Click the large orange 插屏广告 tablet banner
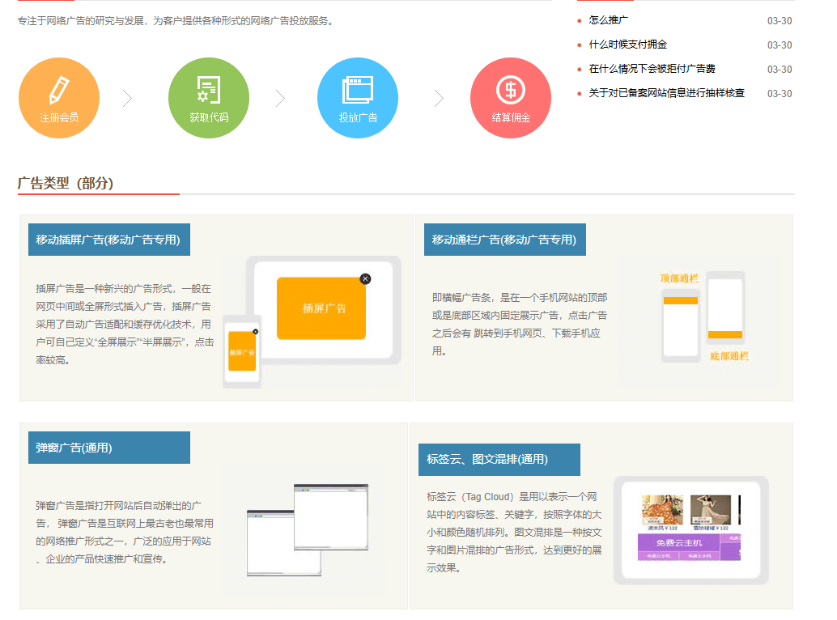The width and height of the screenshot is (837, 620). [321, 308]
